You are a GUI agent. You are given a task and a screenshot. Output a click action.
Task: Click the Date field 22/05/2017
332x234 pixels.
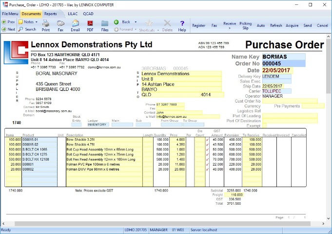pyautogui.click(x=277, y=70)
